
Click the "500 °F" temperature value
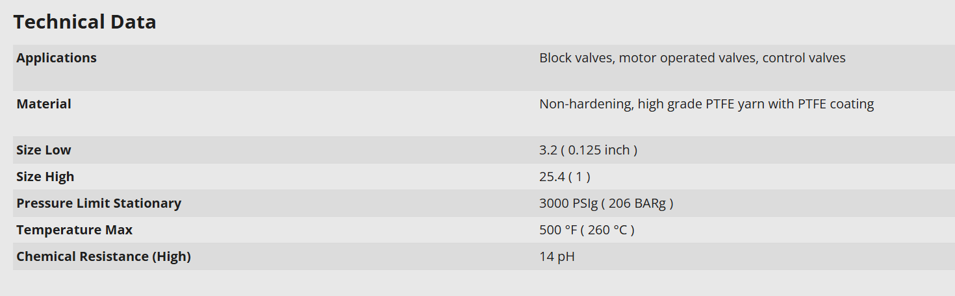(x=557, y=230)
